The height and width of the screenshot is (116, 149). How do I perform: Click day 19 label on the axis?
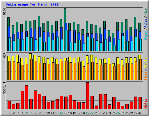[87, 113]
